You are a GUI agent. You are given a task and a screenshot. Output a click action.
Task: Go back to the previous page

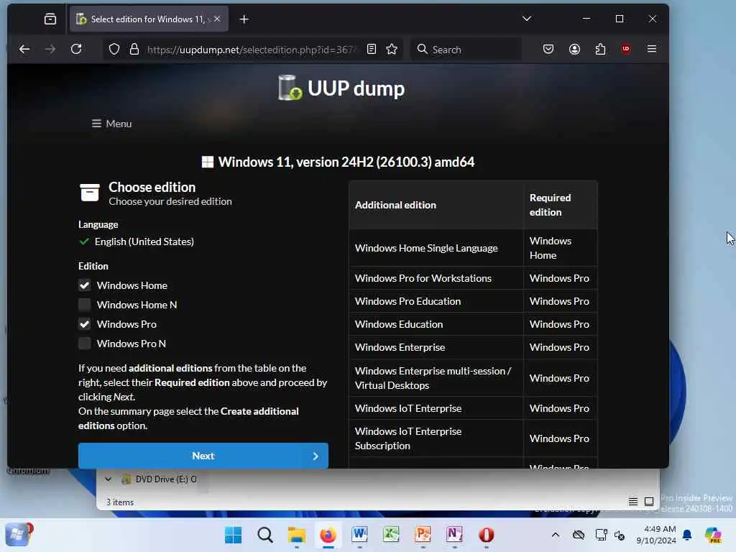[x=24, y=49]
